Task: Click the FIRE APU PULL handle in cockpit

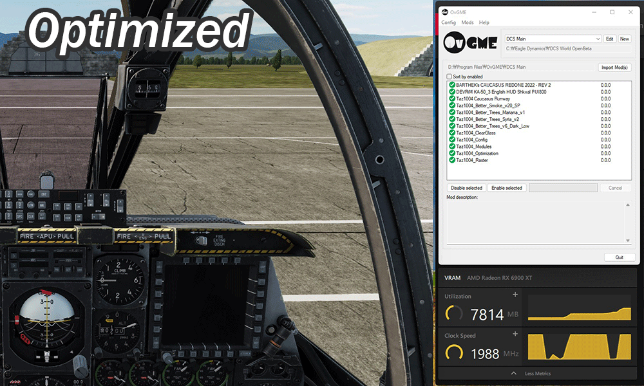Action: click(47, 236)
